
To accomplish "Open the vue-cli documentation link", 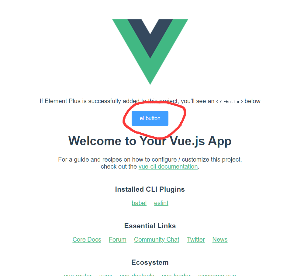I will tap(168, 166).
